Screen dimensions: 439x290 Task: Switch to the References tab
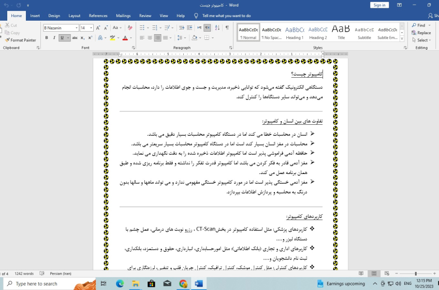pos(98,16)
